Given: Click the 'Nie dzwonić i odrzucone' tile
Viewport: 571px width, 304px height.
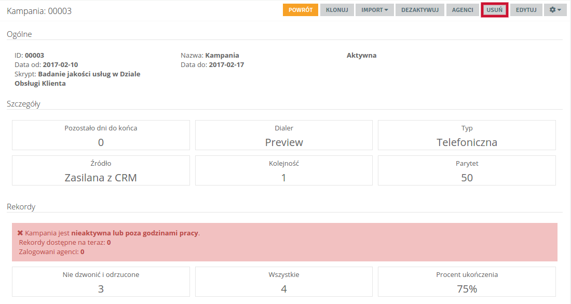Looking at the screenshot, I should (101, 282).
